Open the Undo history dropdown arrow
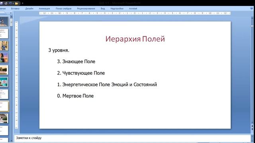 [x=13, y=3]
